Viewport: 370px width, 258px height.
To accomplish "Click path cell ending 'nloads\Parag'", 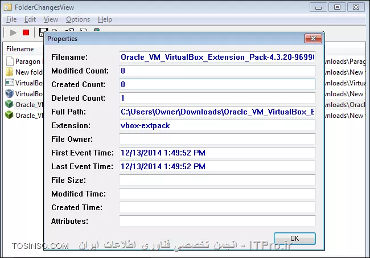I will coord(345,62).
